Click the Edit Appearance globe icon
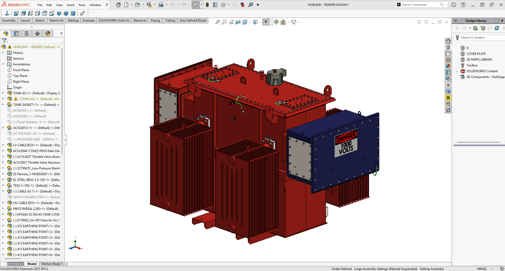The width and height of the screenshot is (505, 271). [x=276, y=22]
